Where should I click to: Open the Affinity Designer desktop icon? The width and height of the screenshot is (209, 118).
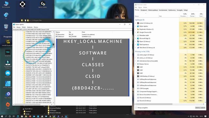(8, 84)
